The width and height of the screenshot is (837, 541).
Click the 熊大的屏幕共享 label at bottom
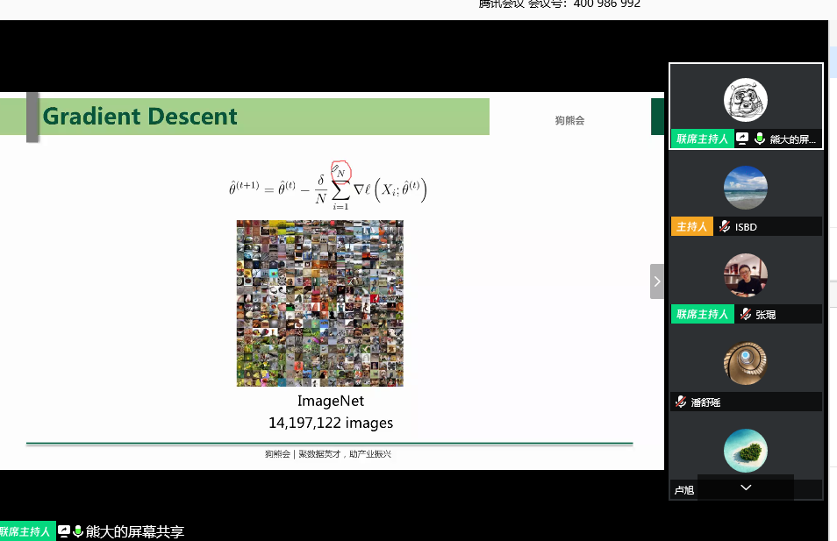coord(135,531)
